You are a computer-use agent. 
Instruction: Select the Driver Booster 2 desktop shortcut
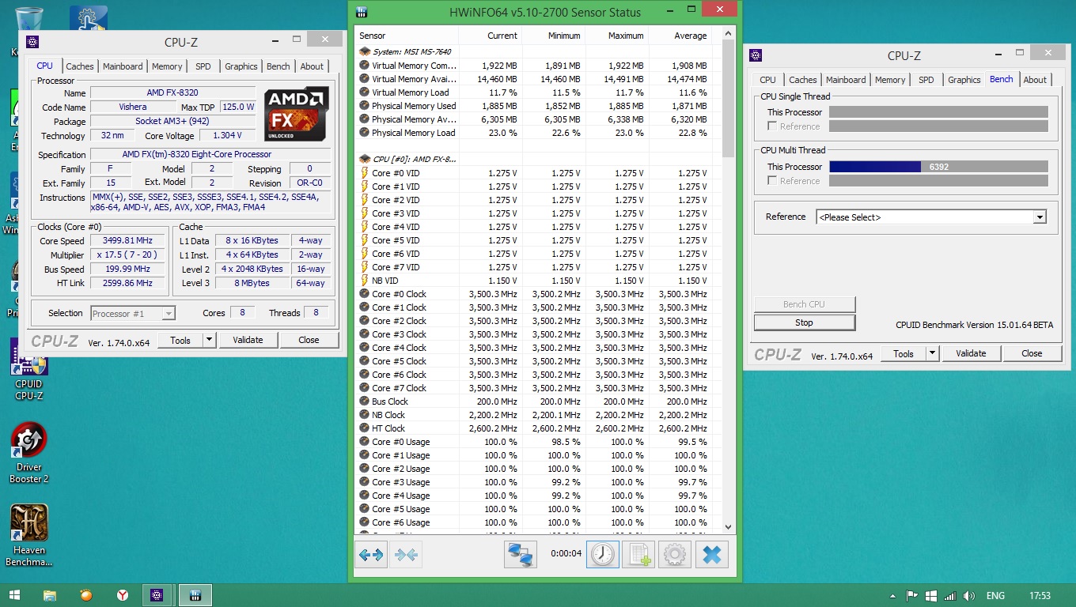tap(29, 453)
